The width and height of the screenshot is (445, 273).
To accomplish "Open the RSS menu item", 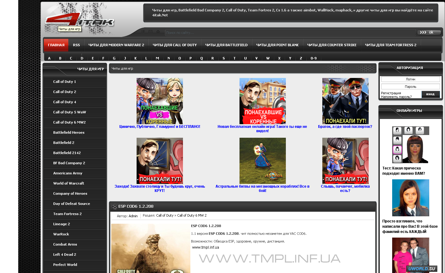I will click(x=76, y=45).
